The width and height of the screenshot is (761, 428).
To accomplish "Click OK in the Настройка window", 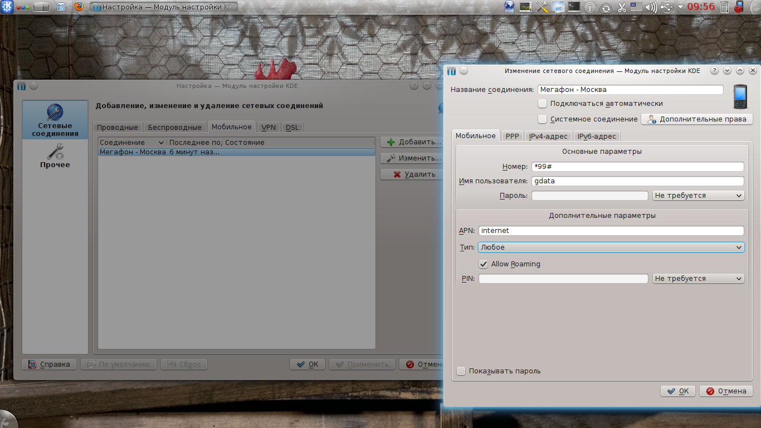I will (x=308, y=364).
